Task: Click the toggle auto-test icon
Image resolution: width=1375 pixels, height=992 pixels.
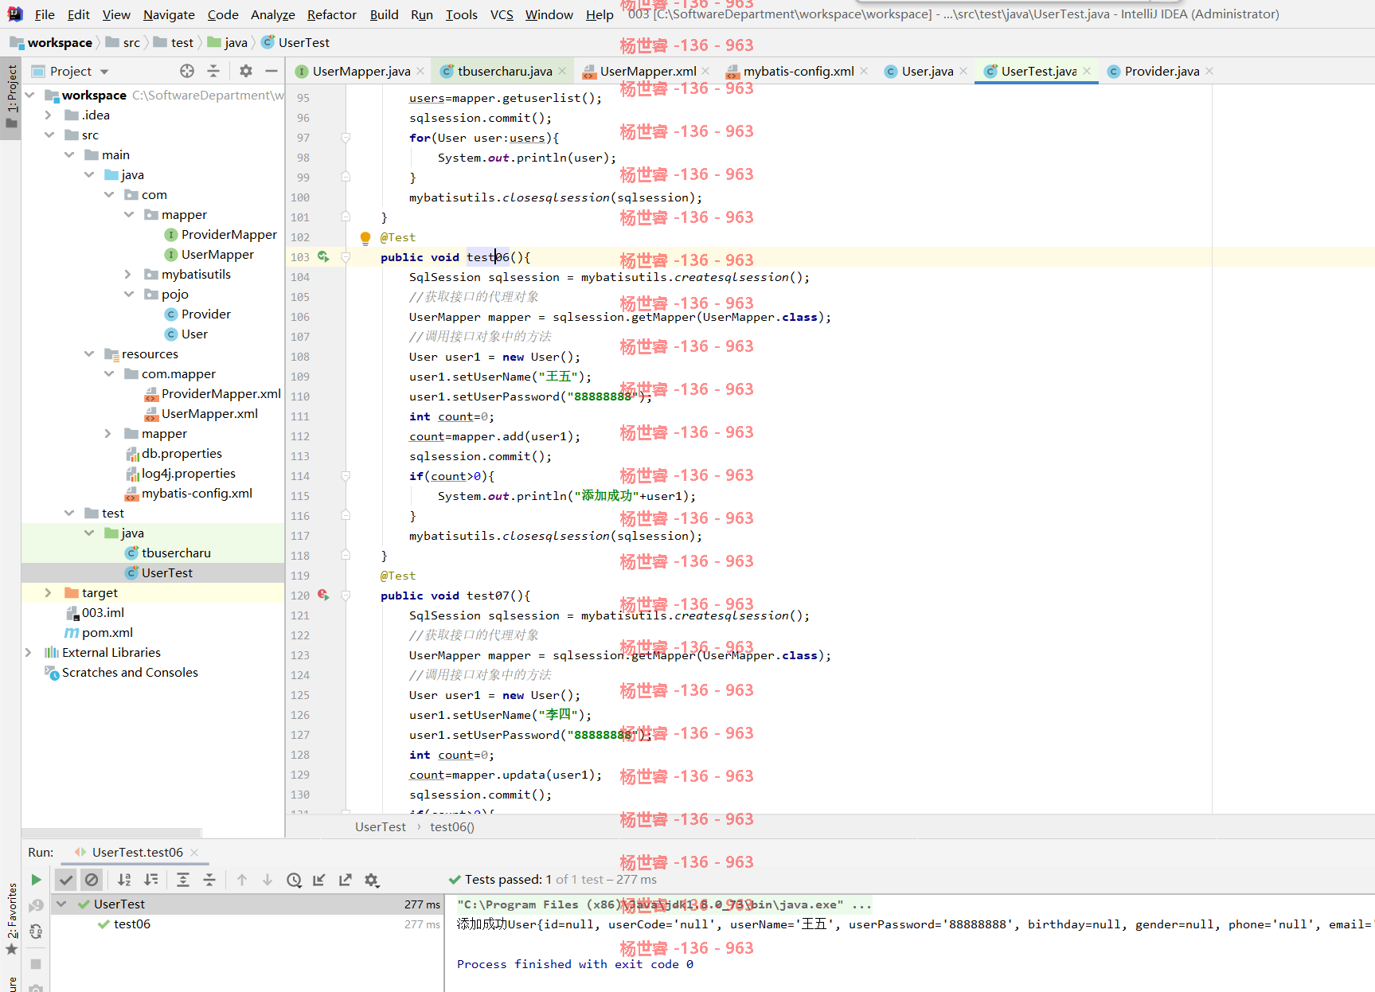Action: coord(36,931)
